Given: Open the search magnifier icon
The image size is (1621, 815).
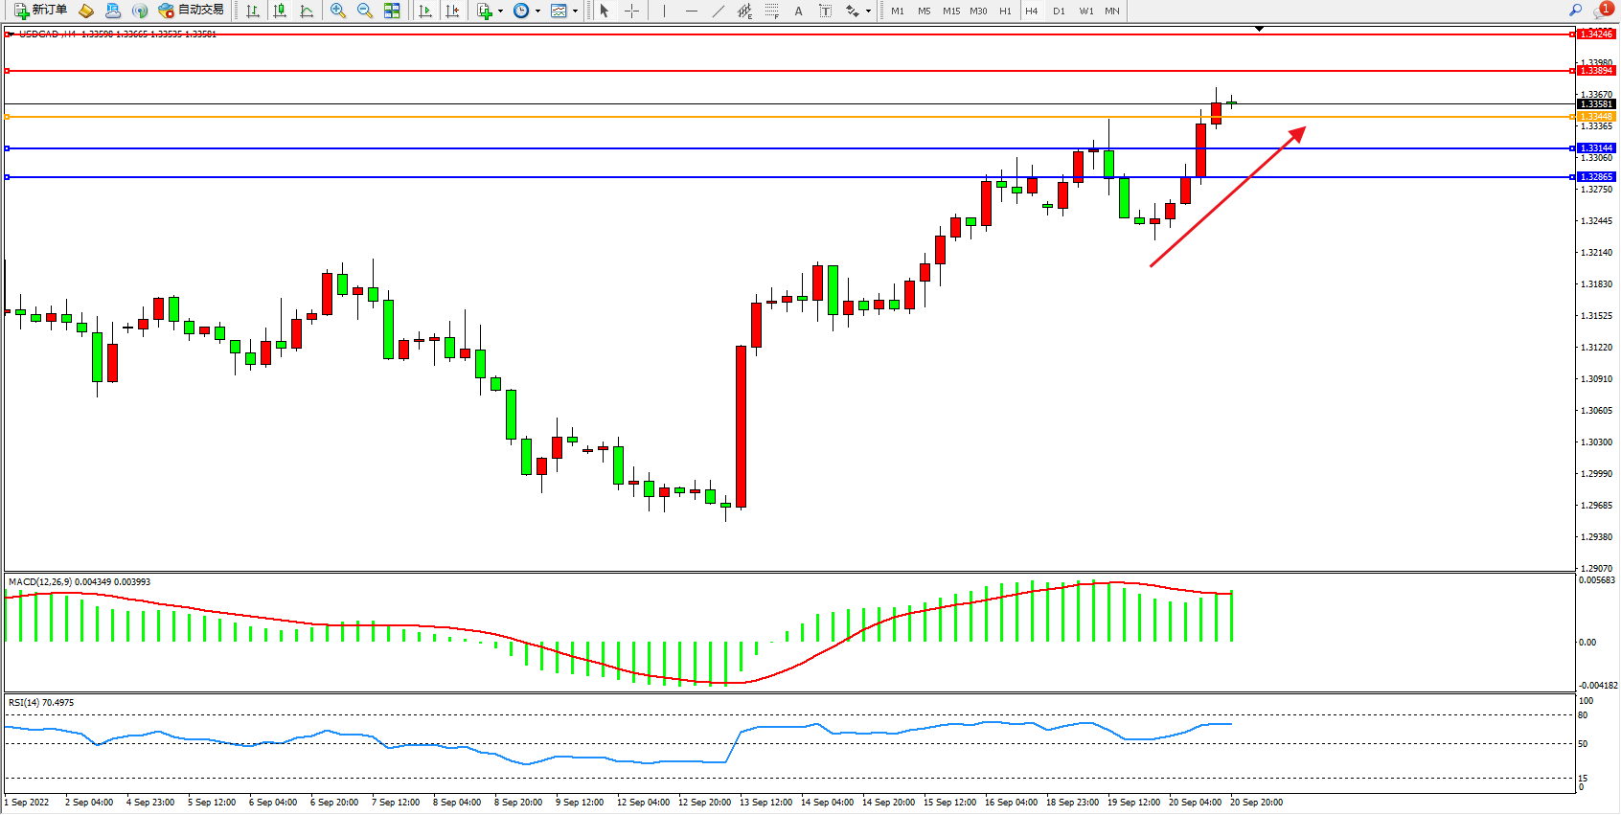Looking at the screenshot, I should pyautogui.click(x=1575, y=11).
